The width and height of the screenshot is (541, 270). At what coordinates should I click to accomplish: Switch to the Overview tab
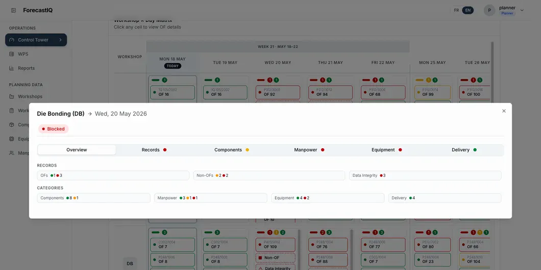[x=77, y=150]
